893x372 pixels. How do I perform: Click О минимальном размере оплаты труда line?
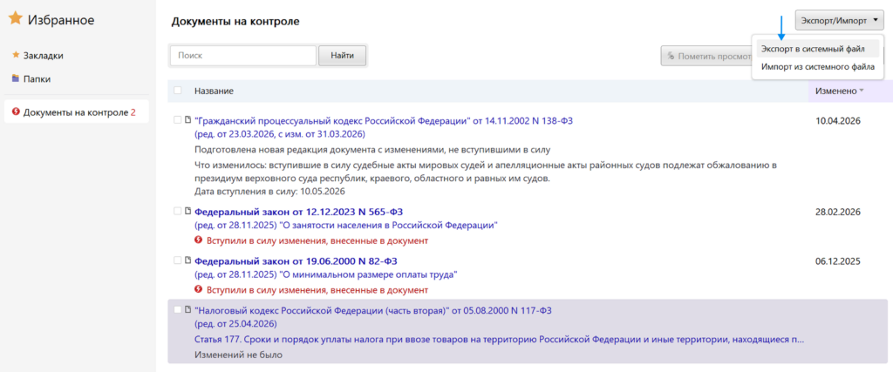coord(326,275)
